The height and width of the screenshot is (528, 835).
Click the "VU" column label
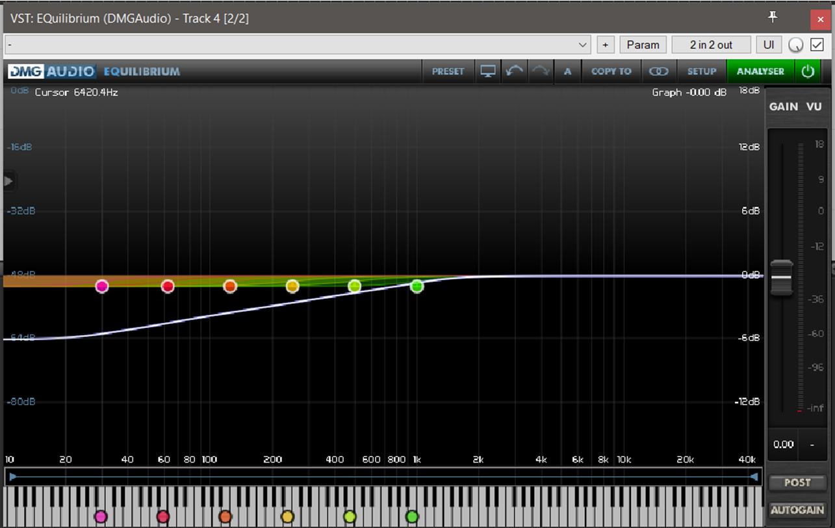tap(814, 107)
